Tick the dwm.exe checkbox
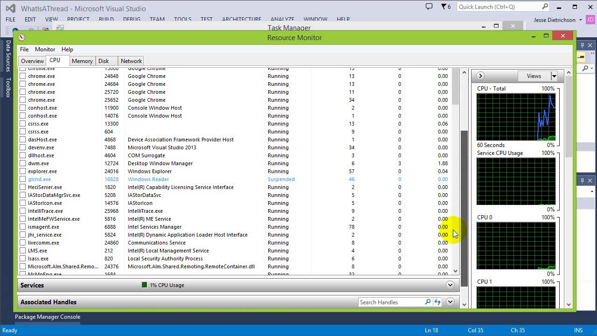The height and width of the screenshot is (336, 597). 22,163
